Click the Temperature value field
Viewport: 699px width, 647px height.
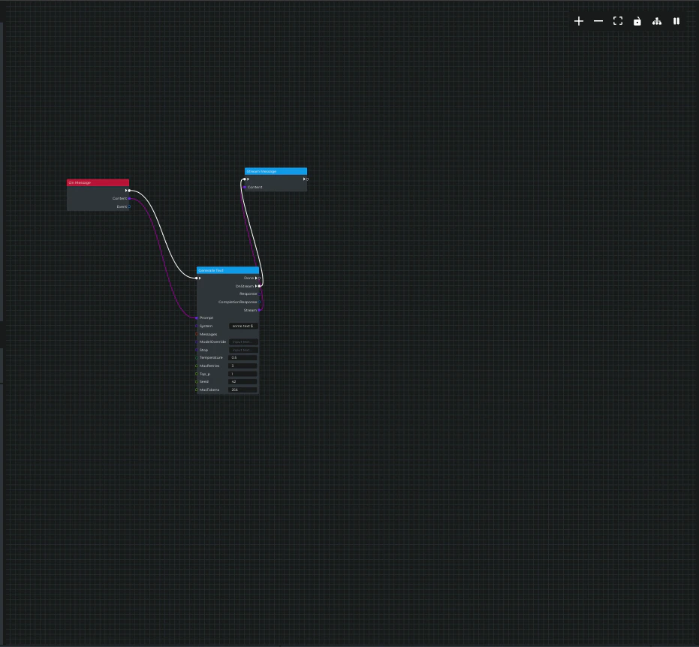click(x=242, y=357)
